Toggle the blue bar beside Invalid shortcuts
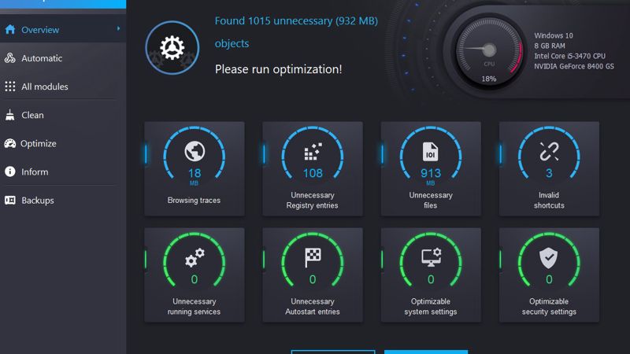This screenshot has width=630, height=354. point(501,154)
